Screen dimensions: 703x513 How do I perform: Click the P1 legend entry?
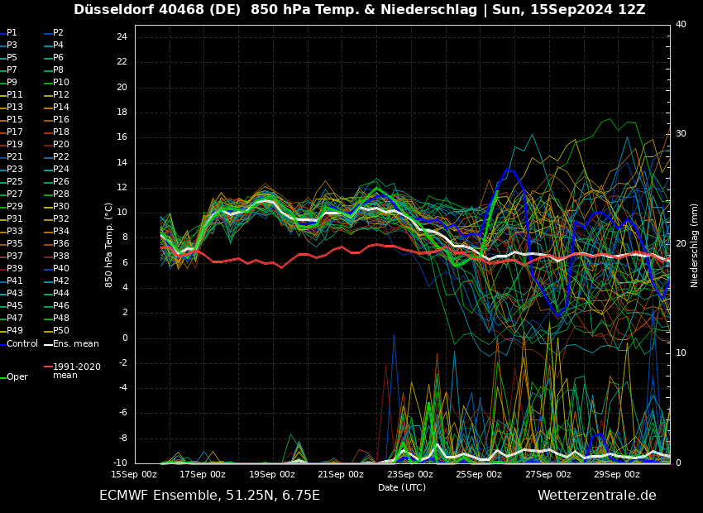click(x=12, y=33)
